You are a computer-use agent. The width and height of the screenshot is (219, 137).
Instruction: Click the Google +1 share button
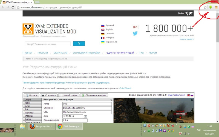coord(135,27)
